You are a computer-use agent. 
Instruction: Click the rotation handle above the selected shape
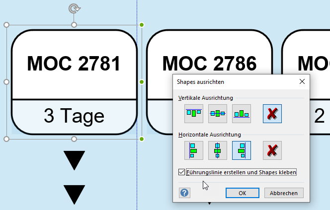pos(74,8)
